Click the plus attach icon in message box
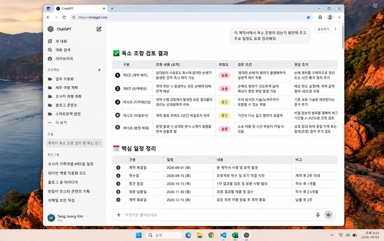 (119, 215)
